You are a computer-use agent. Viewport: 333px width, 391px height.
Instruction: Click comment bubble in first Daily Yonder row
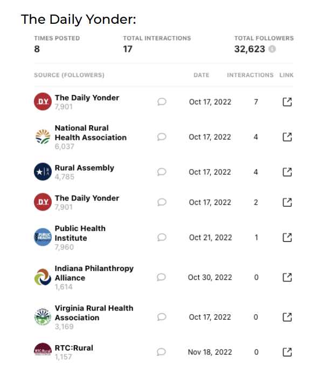click(161, 102)
